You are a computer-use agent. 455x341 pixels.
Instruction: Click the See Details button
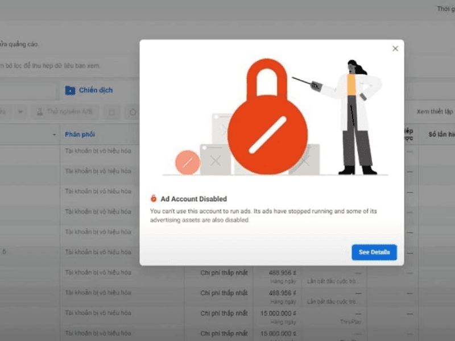pyautogui.click(x=374, y=252)
